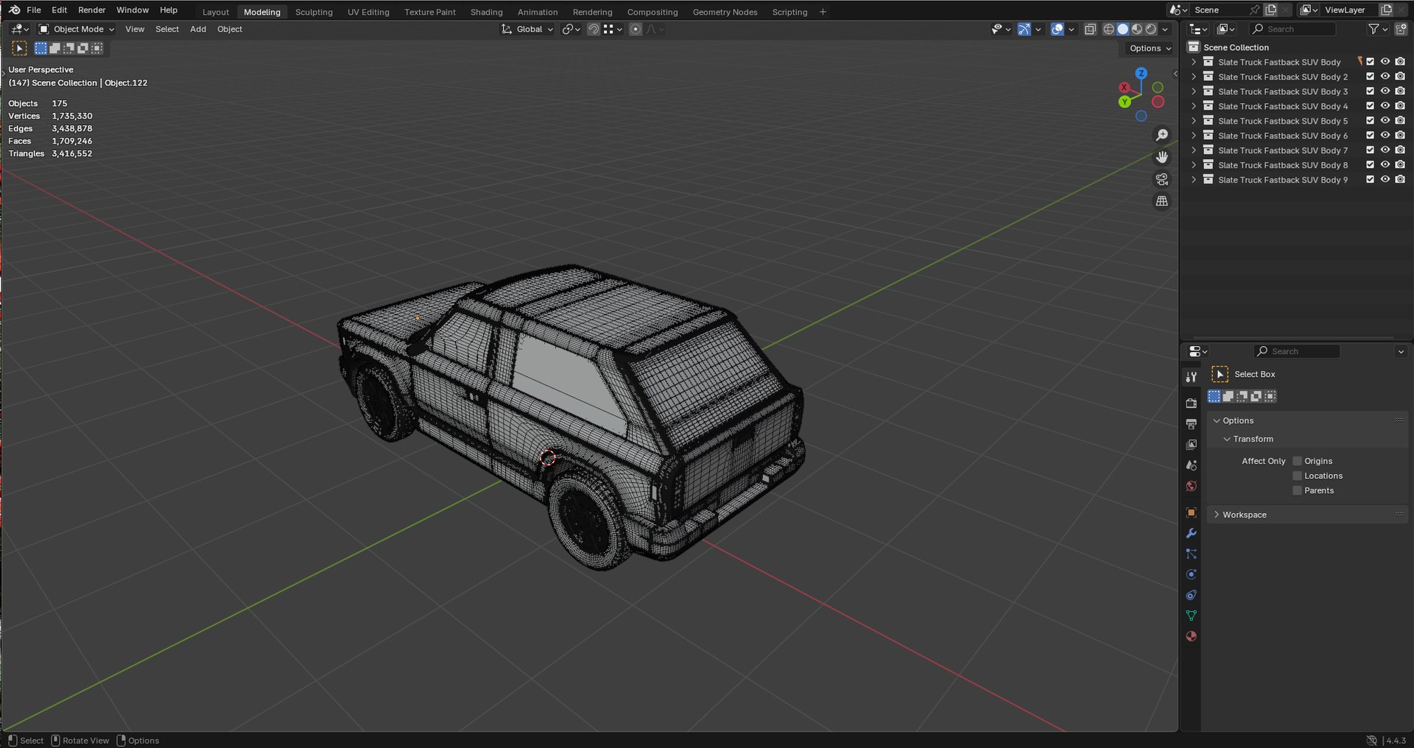This screenshot has width=1414, height=748.
Task: Hide Slate Truck Fastback SUV Body 3 in viewport
Action: [1385, 91]
